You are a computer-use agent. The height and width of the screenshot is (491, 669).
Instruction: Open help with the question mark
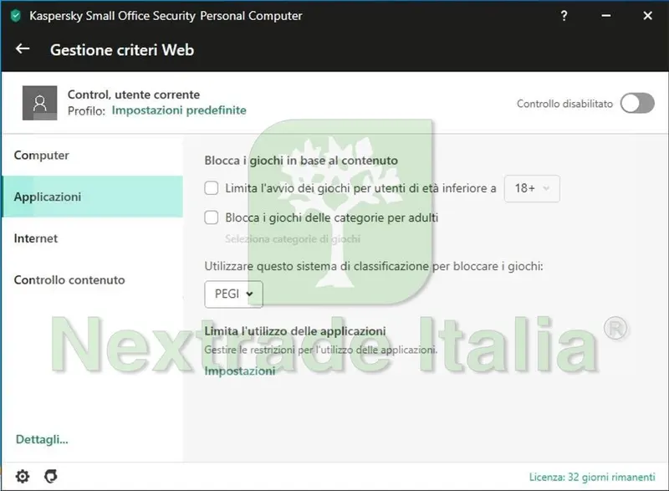564,16
